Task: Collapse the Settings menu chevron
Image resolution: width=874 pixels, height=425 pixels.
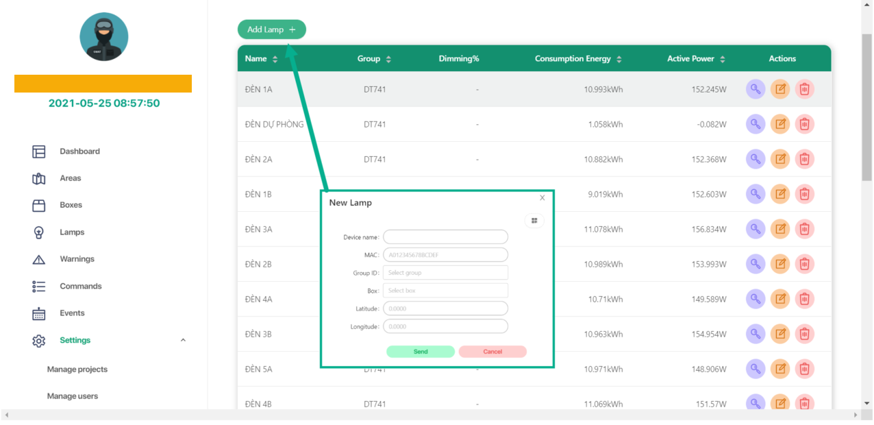Action: tap(183, 340)
